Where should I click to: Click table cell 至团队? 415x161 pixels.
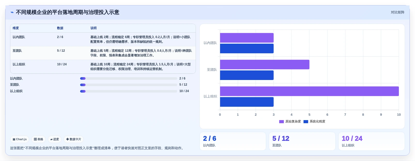tap(17, 51)
